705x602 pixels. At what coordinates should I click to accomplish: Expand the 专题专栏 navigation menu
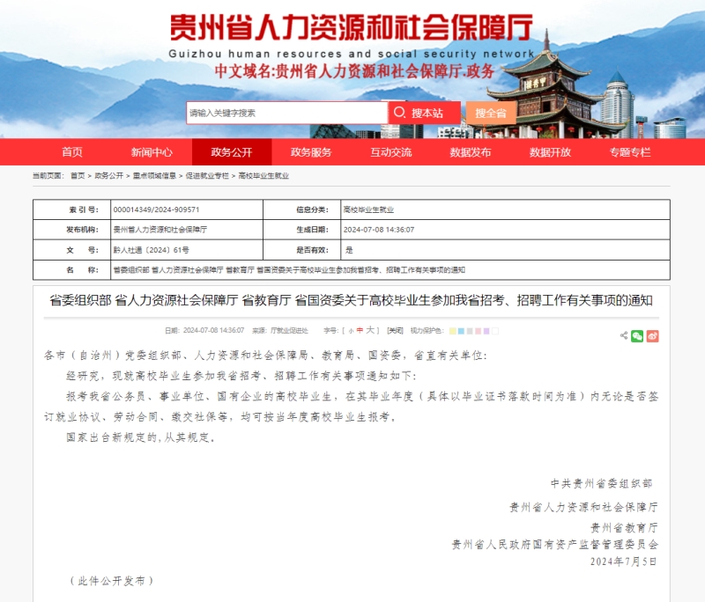click(x=629, y=151)
